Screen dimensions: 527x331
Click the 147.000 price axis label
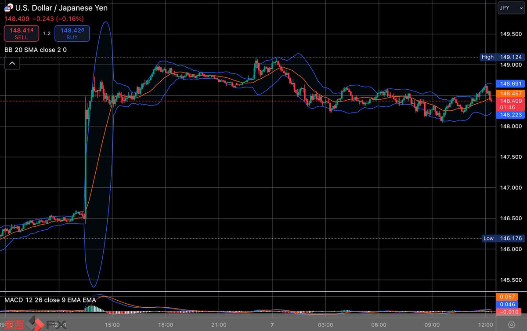coord(511,188)
